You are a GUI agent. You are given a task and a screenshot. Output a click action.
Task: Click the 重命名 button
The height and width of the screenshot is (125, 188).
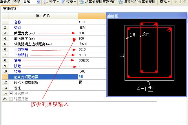pyautogui.click(x=5, y=2)
